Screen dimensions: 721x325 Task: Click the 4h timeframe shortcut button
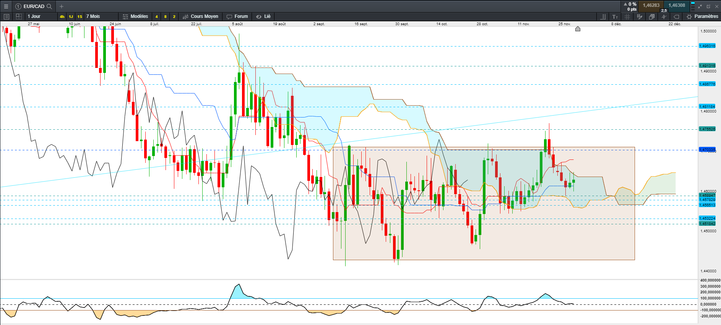tap(62, 17)
